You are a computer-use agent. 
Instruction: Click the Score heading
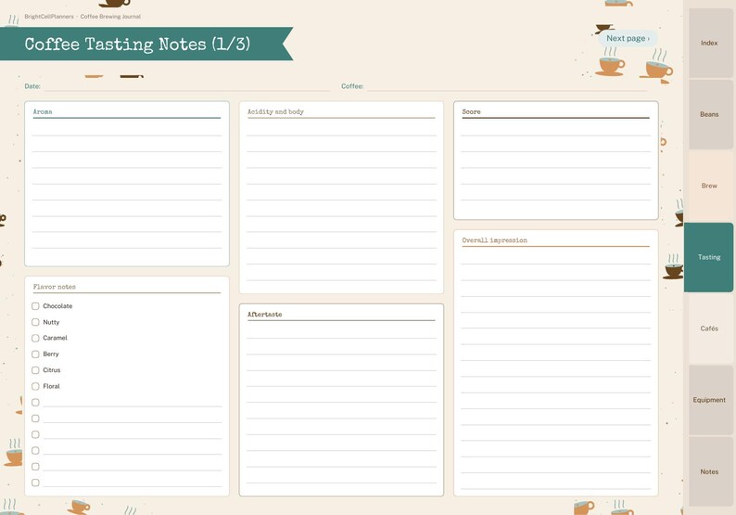[471, 112]
